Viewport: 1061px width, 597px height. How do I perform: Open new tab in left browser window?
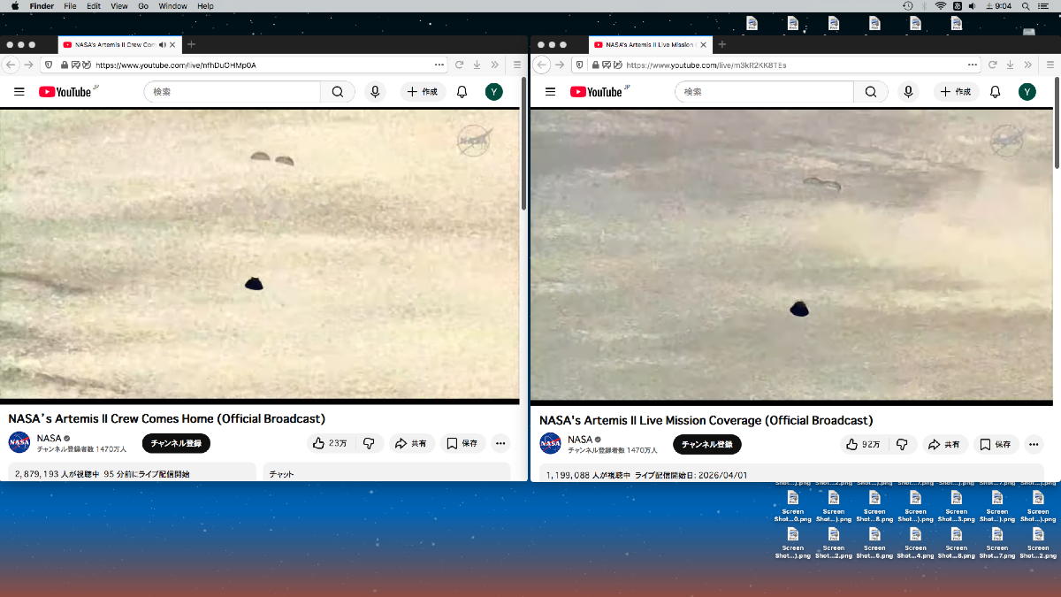click(x=191, y=44)
